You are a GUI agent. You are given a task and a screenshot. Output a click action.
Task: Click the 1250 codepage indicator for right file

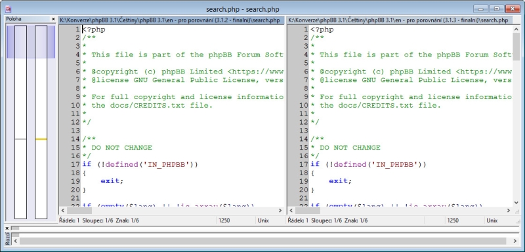point(453,220)
